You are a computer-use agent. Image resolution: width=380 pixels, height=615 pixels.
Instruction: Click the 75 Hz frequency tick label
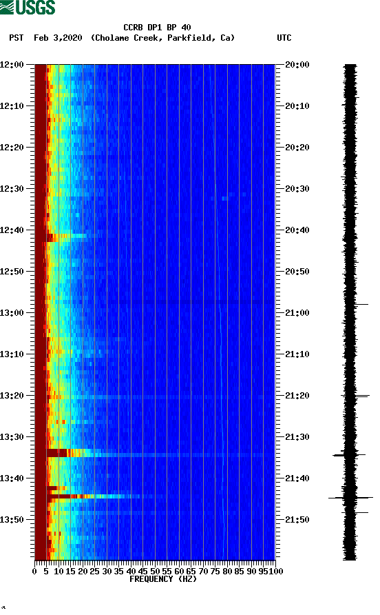pyautogui.click(x=215, y=572)
